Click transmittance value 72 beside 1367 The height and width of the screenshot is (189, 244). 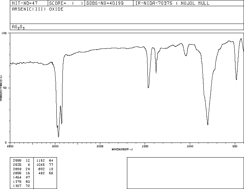[x=28, y=186]
